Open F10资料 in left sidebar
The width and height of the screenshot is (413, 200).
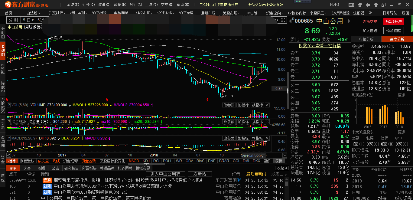click(3, 69)
